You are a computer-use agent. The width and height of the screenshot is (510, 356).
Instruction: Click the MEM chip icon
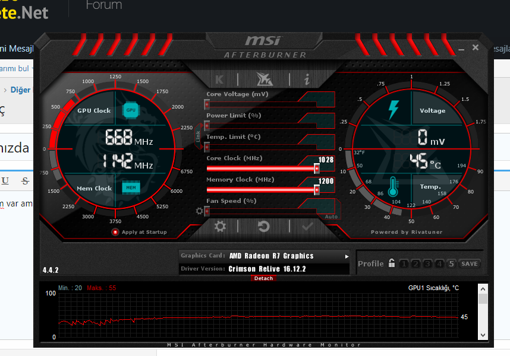coord(131,187)
